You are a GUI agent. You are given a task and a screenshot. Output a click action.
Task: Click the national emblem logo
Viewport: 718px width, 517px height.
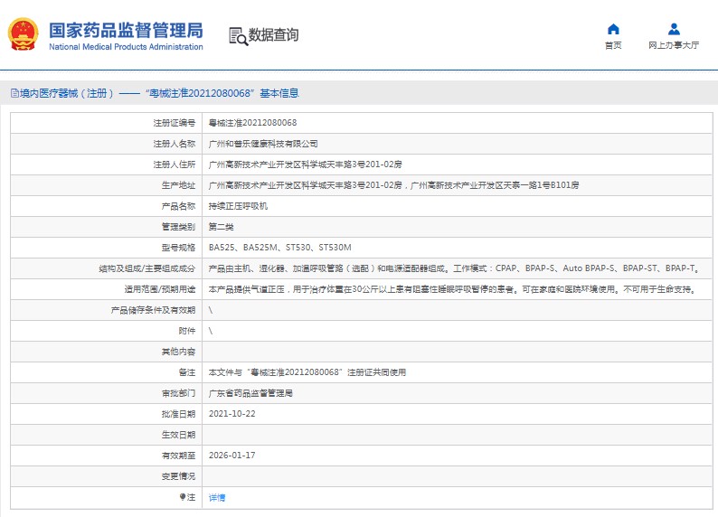point(23,34)
